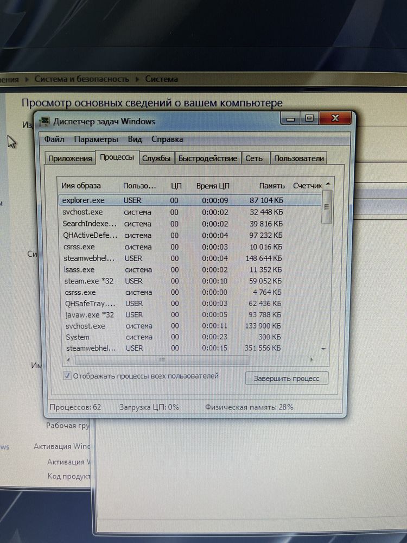The height and width of the screenshot is (543, 407).
Task: Sort by Имя образа column header
Action: [x=90, y=186]
